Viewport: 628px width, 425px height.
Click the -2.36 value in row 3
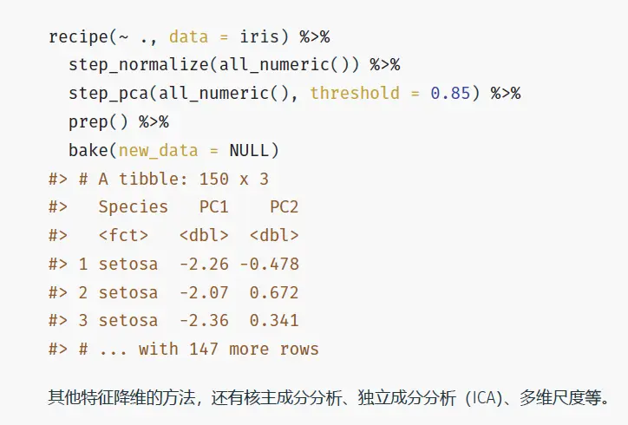pos(204,321)
